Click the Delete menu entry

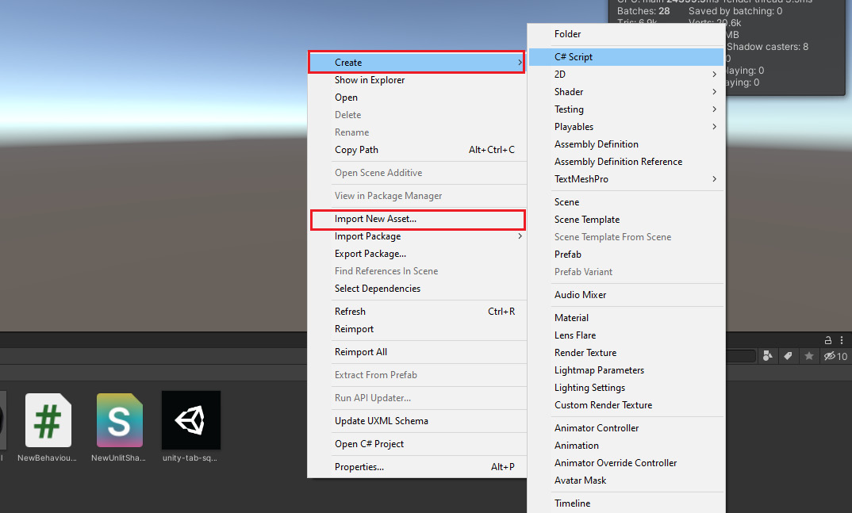[x=416, y=114]
